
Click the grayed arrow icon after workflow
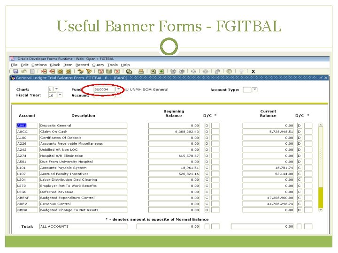pyautogui.click(x=193, y=71)
